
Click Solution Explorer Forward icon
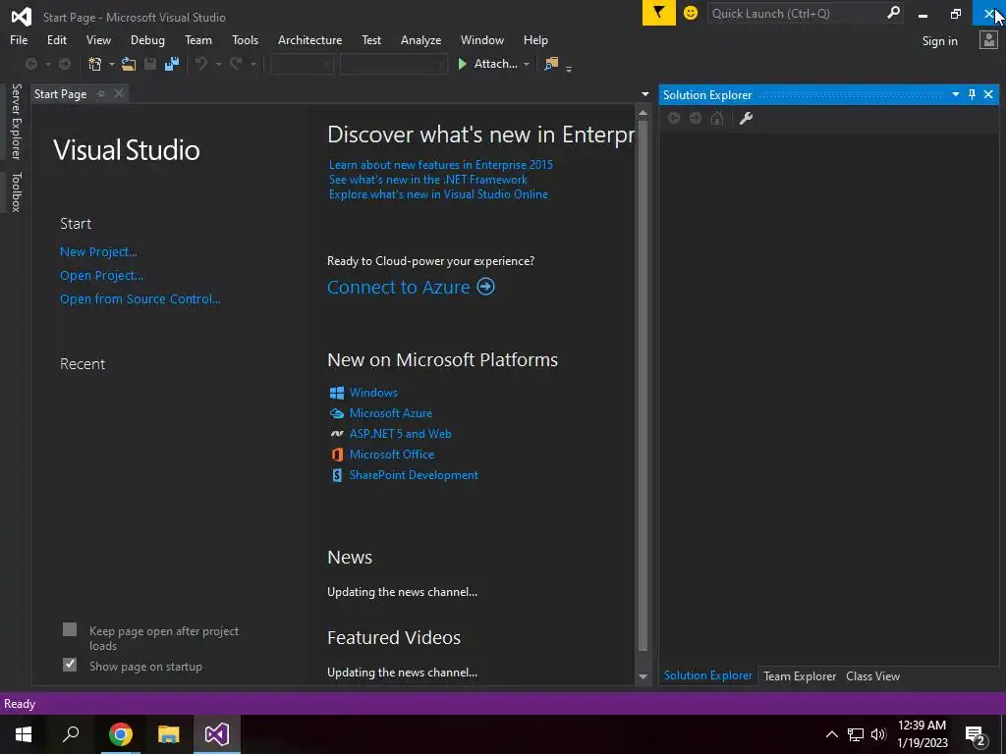click(696, 118)
